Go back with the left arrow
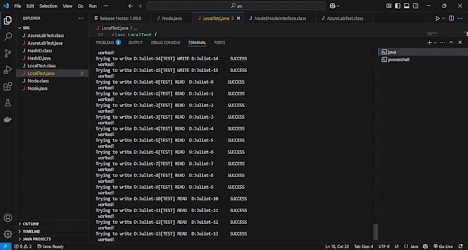This screenshot has height=250, width=468. [131, 6]
